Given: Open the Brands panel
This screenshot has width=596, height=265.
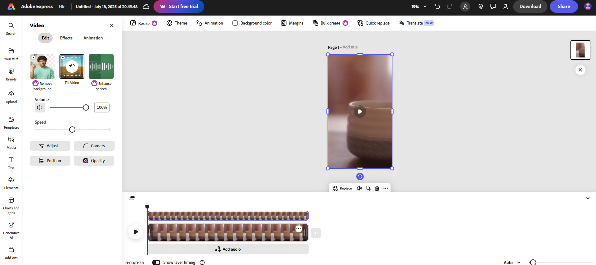Looking at the screenshot, I should click(x=11, y=75).
